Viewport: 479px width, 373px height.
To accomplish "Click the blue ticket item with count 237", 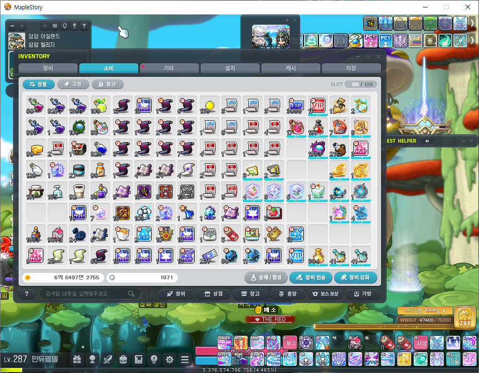I will [x=209, y=256].
